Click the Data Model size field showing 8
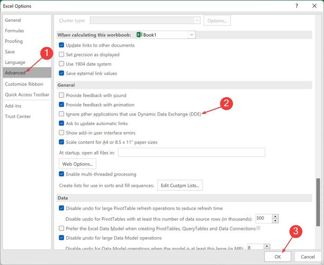The height and width of the screenshot is (265, 324). (x=255, y=247)
